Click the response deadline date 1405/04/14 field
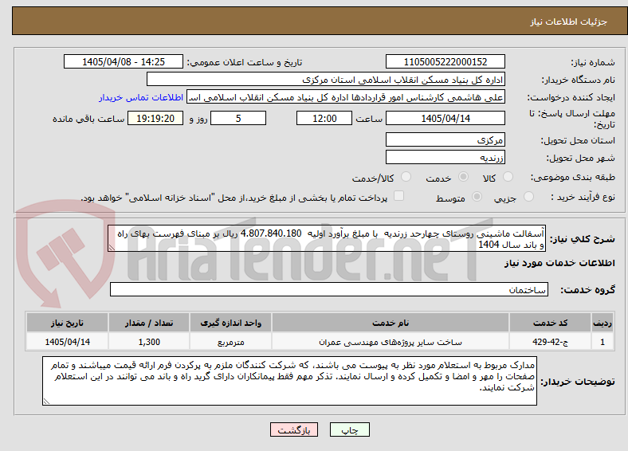This screenshot has height=451, width=628. pos(445,118)
